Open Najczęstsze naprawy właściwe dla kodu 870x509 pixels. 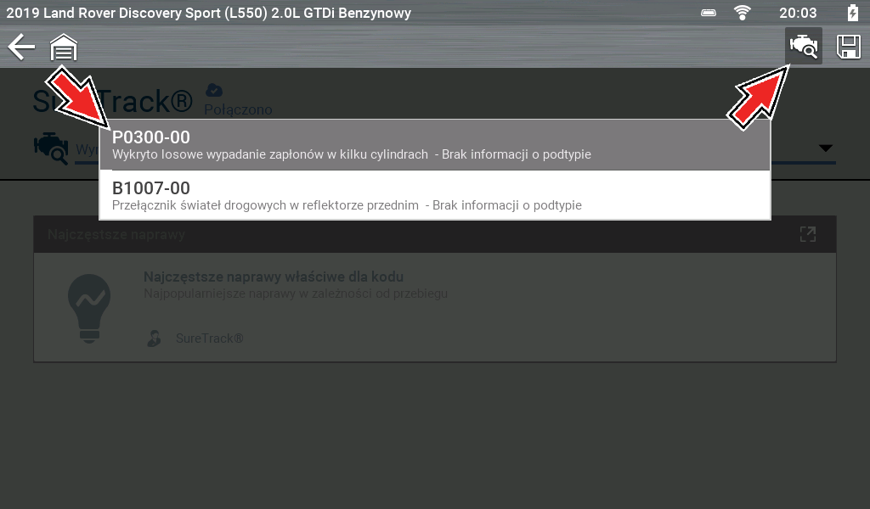(x=274, y=277)
